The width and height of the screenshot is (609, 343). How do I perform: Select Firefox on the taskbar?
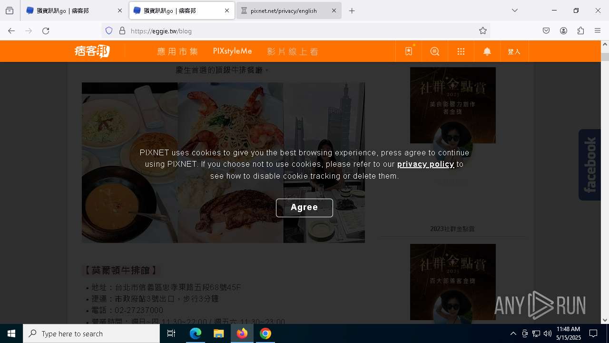(x=242, y=333)
